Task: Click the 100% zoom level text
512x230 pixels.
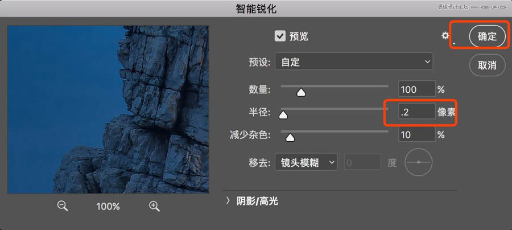Action: coord(108,207)
